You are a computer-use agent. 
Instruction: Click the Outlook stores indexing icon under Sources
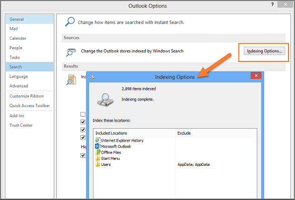point(71,52)
